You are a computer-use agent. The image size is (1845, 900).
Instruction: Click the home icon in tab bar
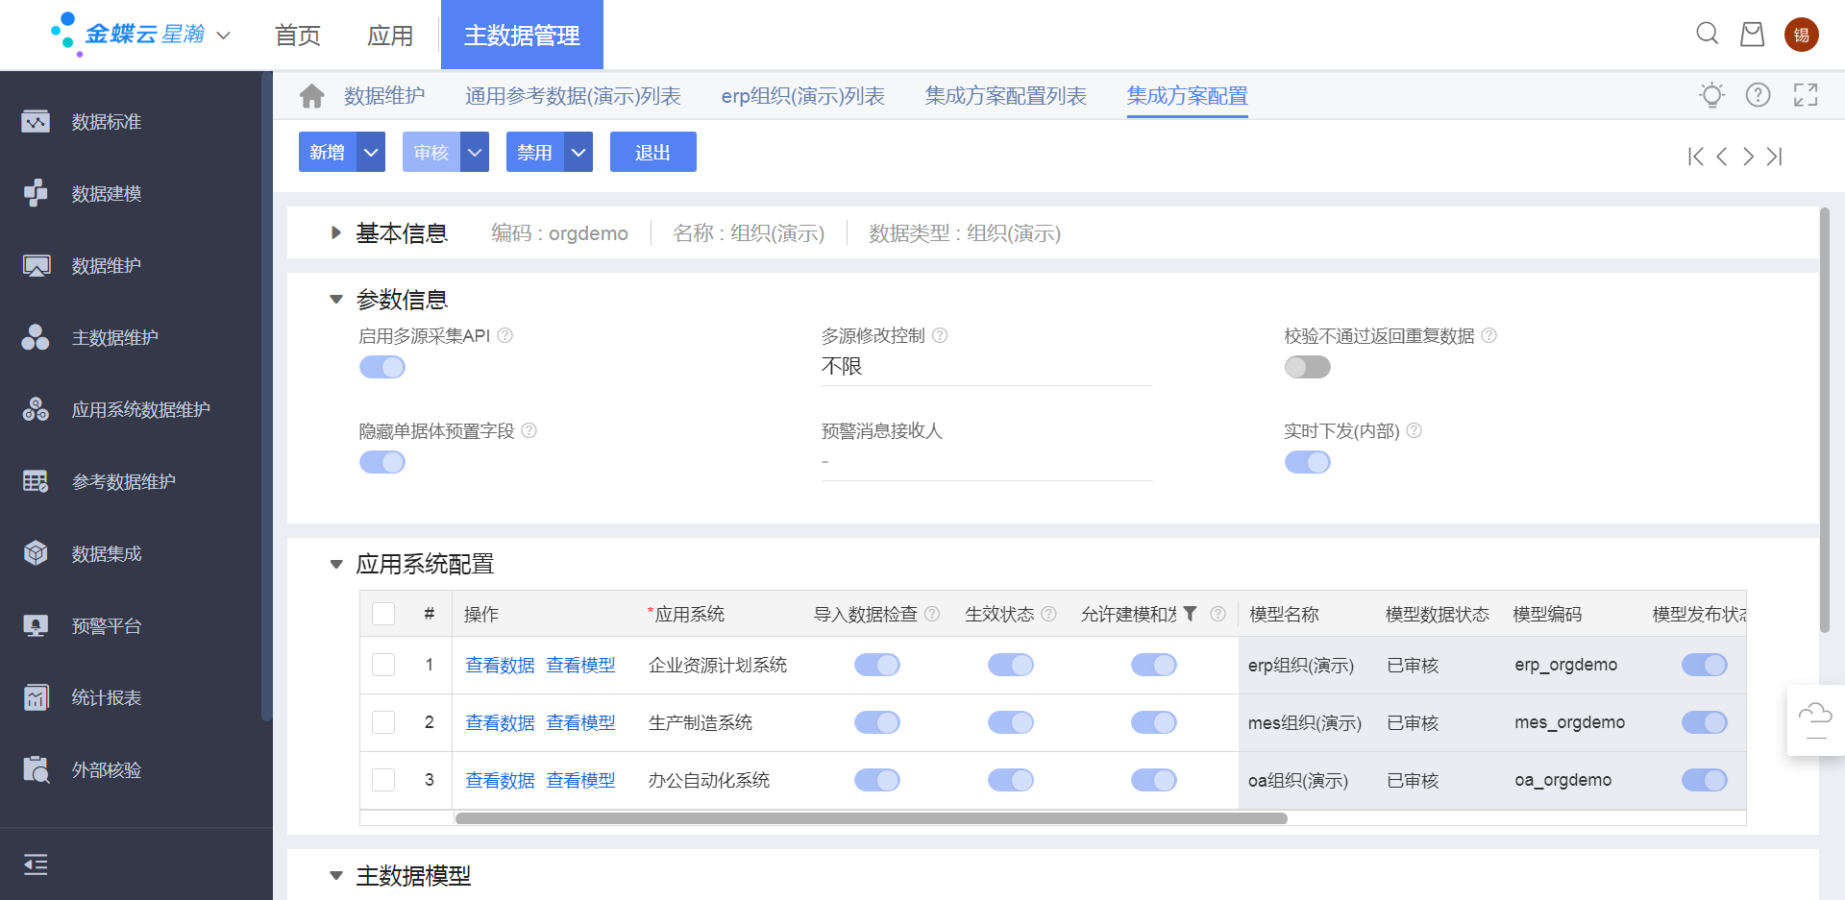[x=312, y=96]
